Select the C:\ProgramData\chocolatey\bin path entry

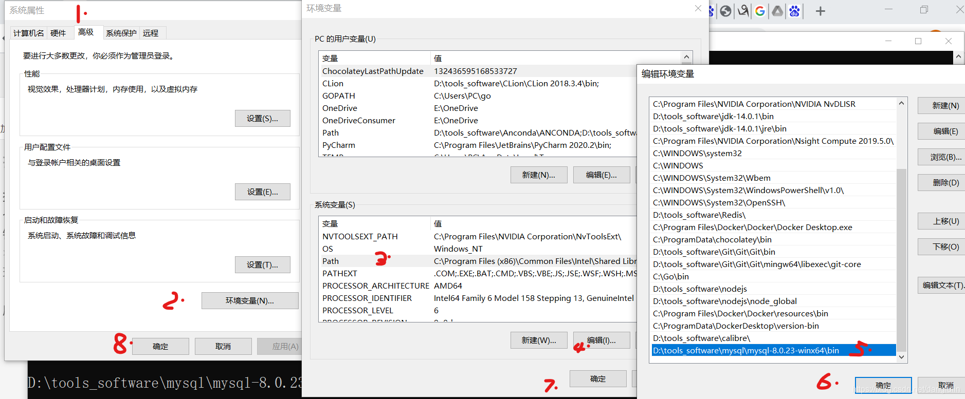click(x=774, y=239)
